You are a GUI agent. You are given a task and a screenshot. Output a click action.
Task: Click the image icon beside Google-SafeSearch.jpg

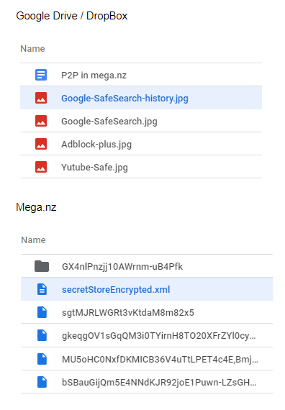(41, 121)
